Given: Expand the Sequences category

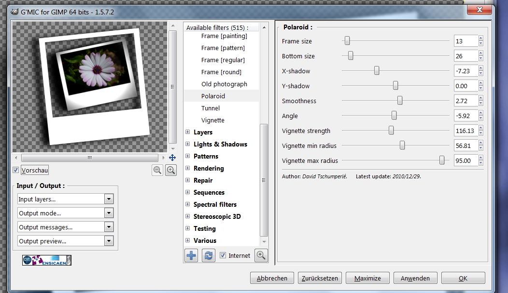Looking at the screenshot, I should tap(187, 192).
